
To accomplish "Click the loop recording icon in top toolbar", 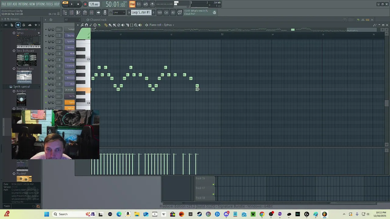I will coord(146,4).
